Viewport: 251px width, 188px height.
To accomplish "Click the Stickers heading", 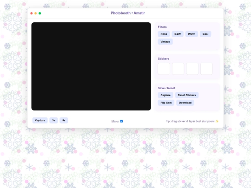I will (164, 58).
